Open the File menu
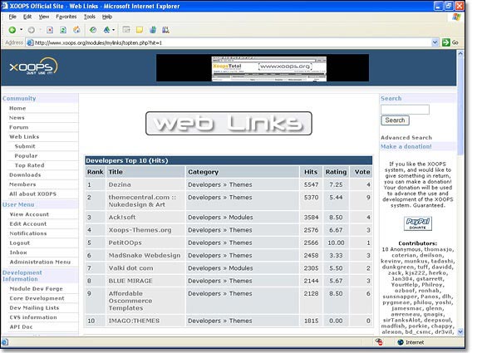This screenshot has width=482, height=353. 12,17
